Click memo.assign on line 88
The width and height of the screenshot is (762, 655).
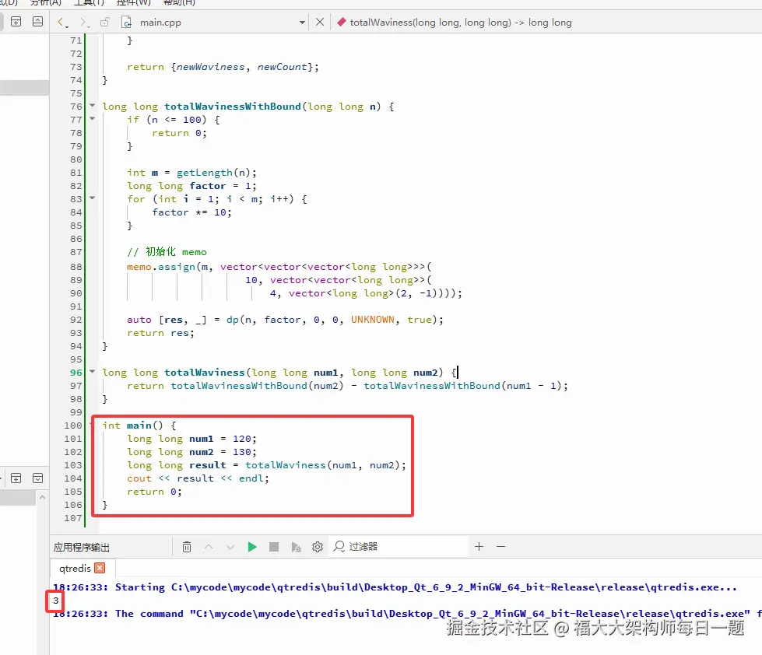pos(161,267)
